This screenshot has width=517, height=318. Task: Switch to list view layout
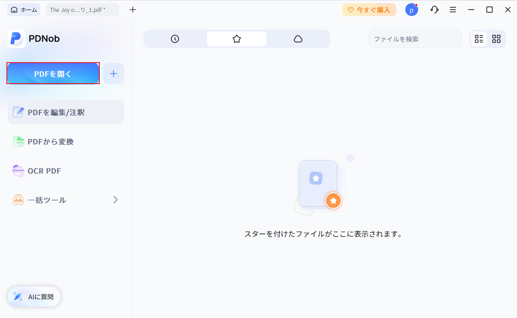tap(479, 39)
